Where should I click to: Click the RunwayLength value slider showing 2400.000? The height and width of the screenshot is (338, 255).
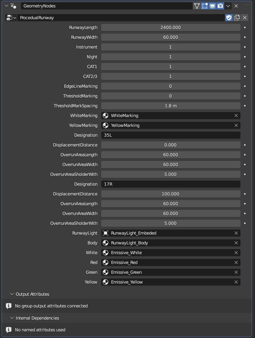(171, 27)
